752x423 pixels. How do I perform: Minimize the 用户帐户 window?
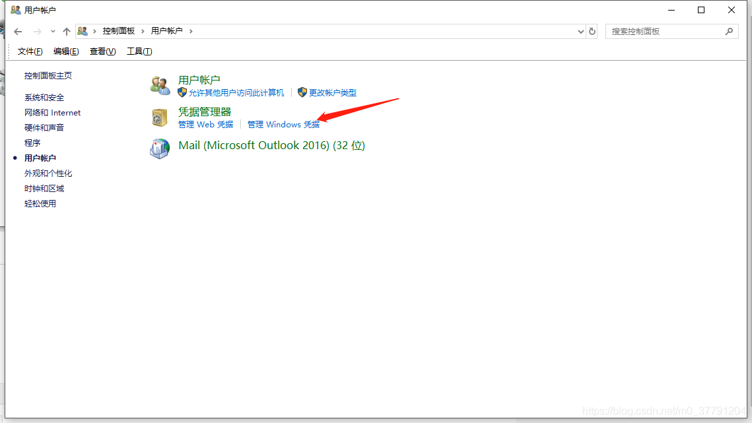coord(671,10)
